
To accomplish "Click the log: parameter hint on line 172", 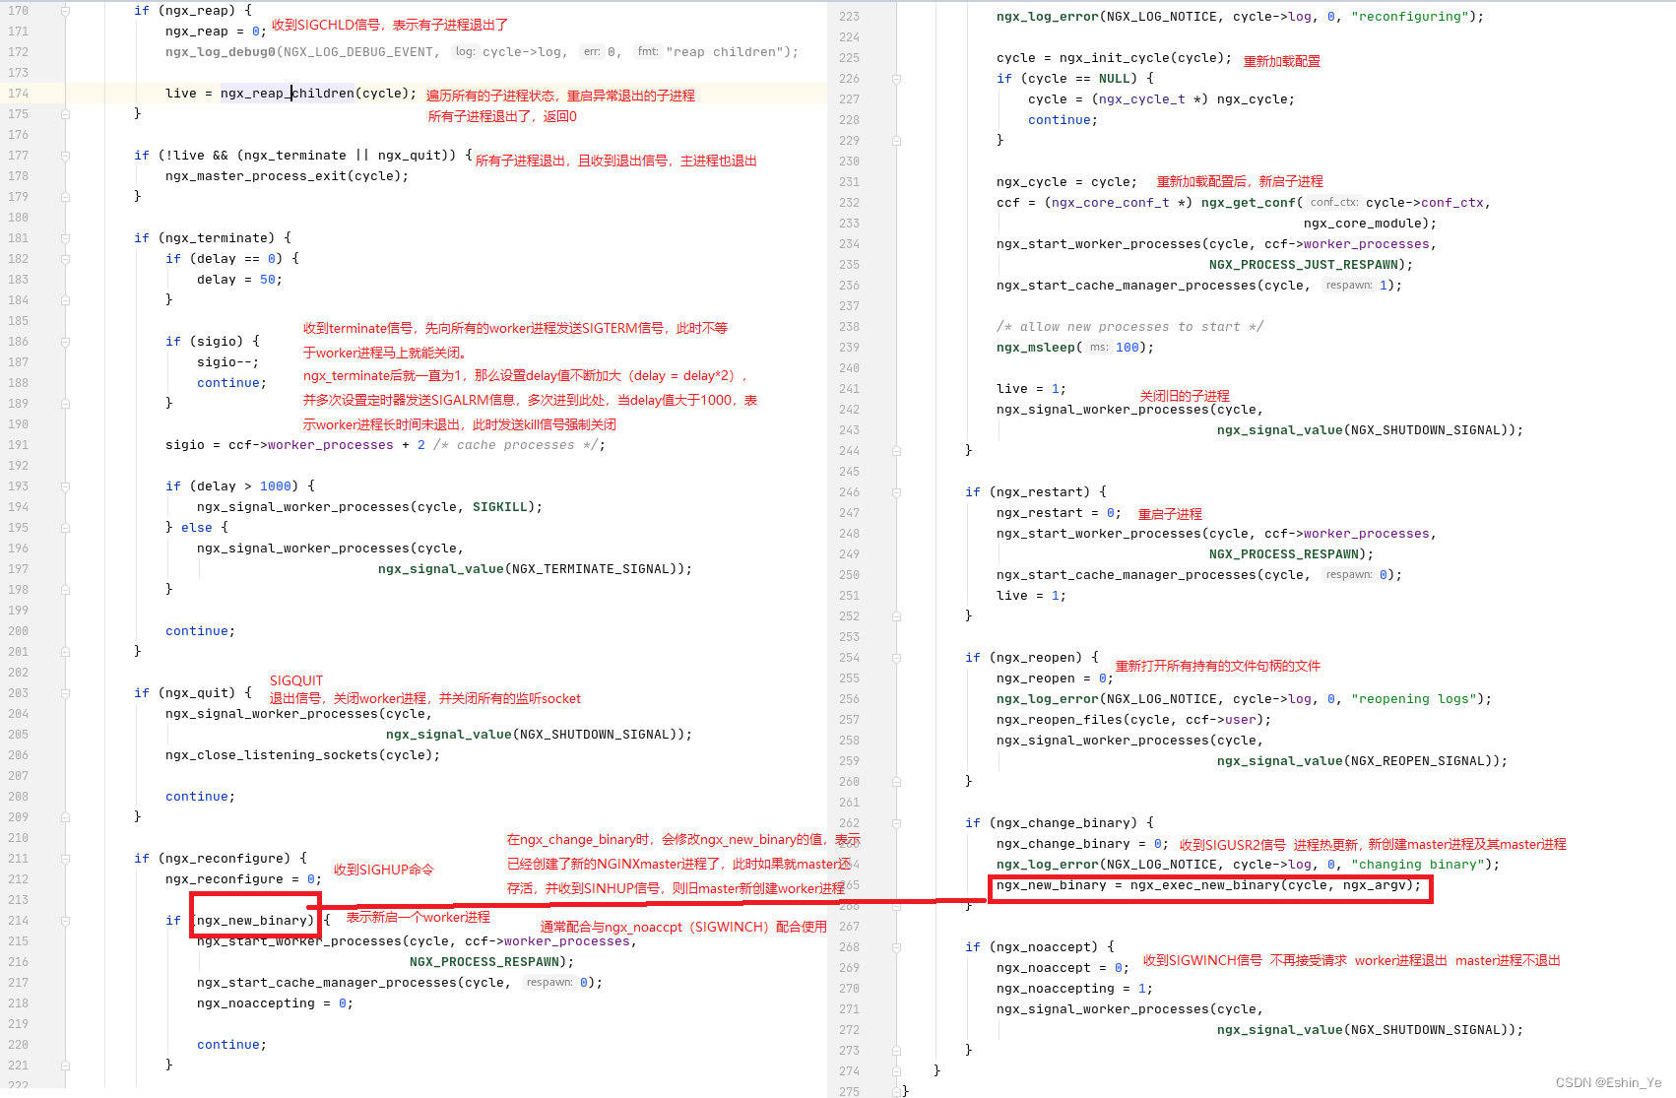I will click(x=465, y=52).
